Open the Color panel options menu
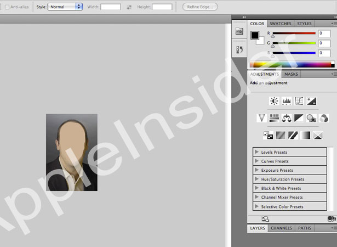This screenshot has height=247, width=337. click(334, 24)
